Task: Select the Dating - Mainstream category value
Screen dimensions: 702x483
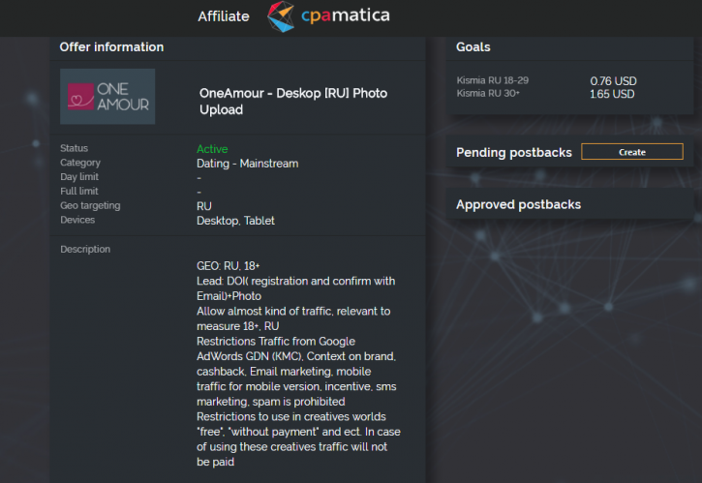Action: pos(248,164)
